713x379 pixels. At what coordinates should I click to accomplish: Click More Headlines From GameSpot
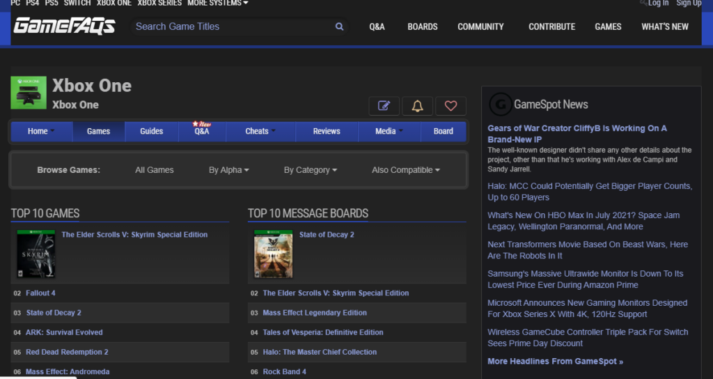555,362
